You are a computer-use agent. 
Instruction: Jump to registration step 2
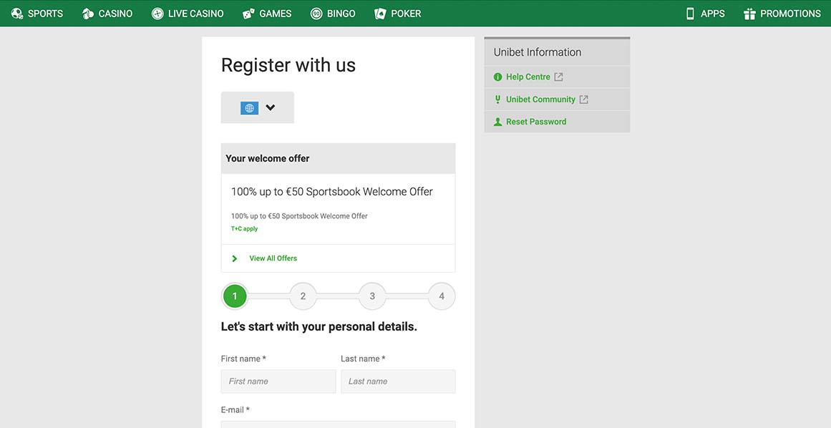303,296
